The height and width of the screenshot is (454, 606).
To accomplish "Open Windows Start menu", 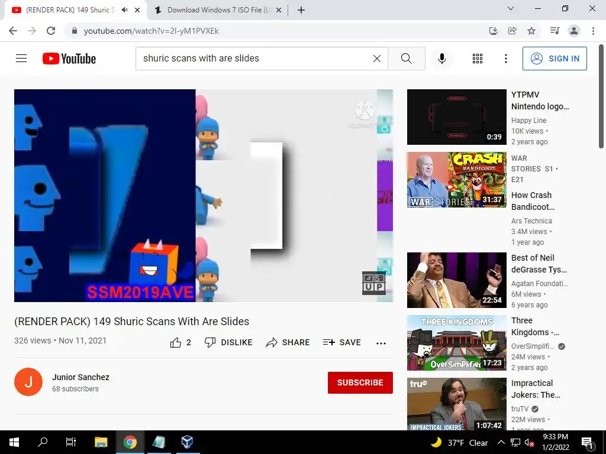I will tap(14, 442).
